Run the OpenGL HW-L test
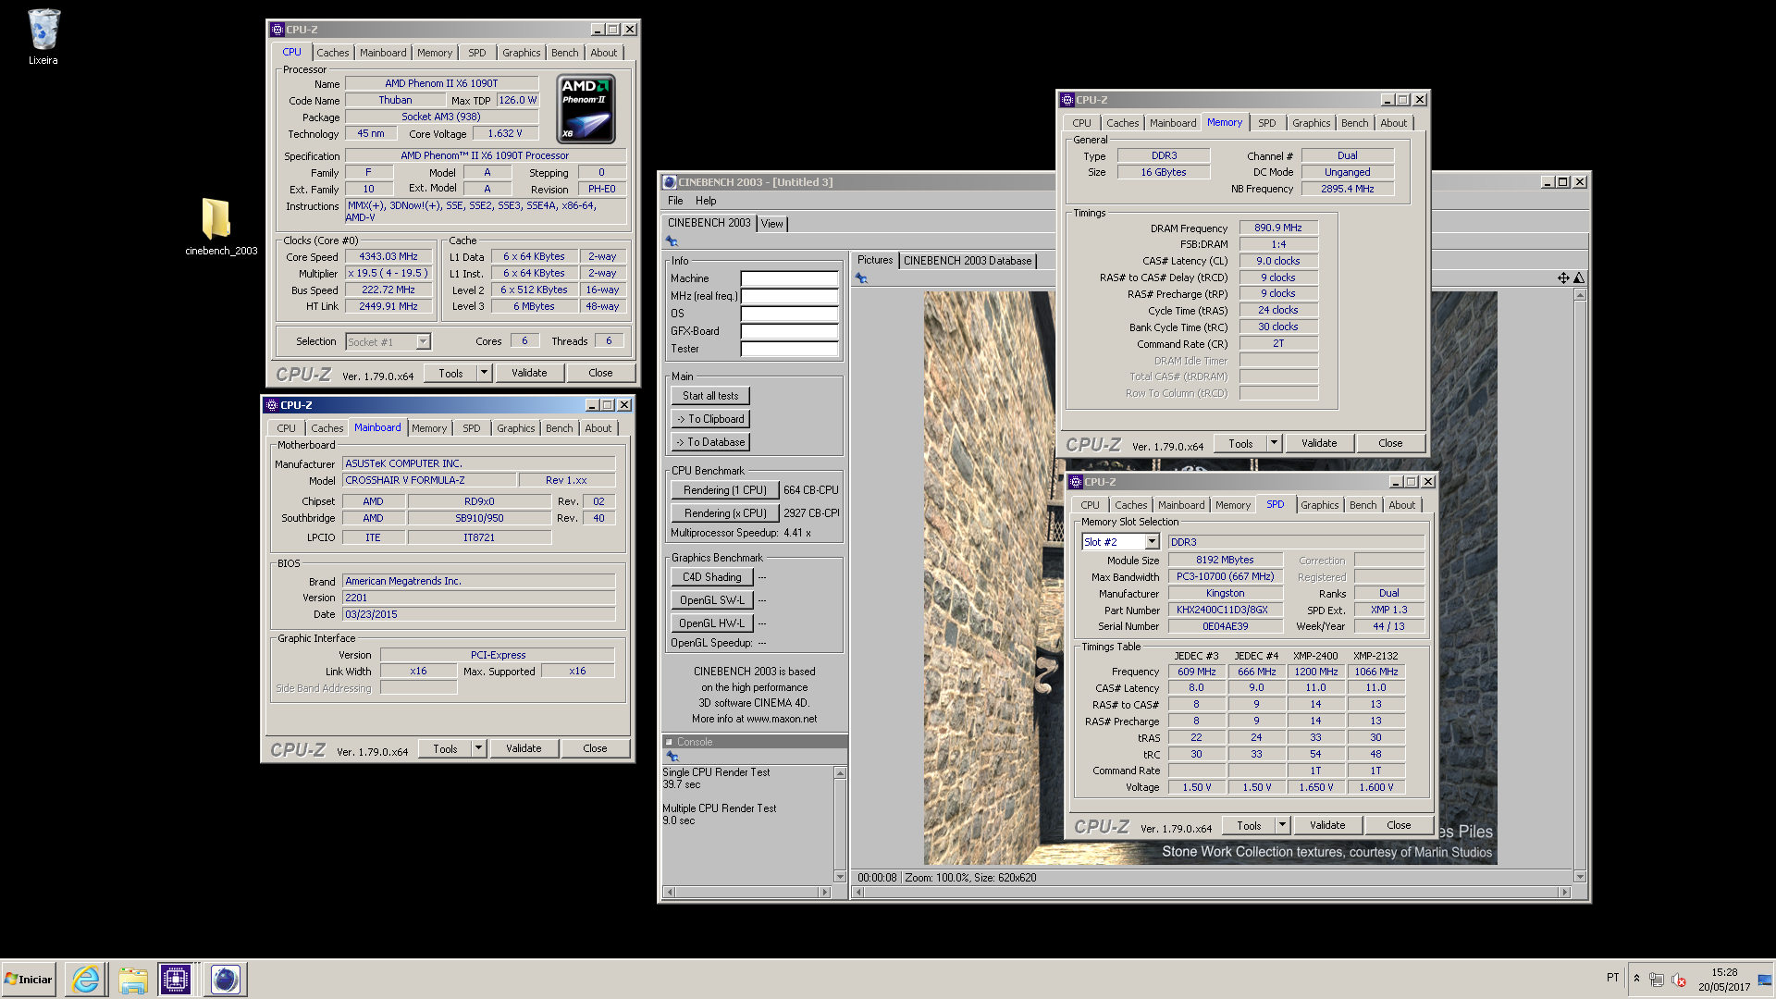 click(x=711, y=623)
